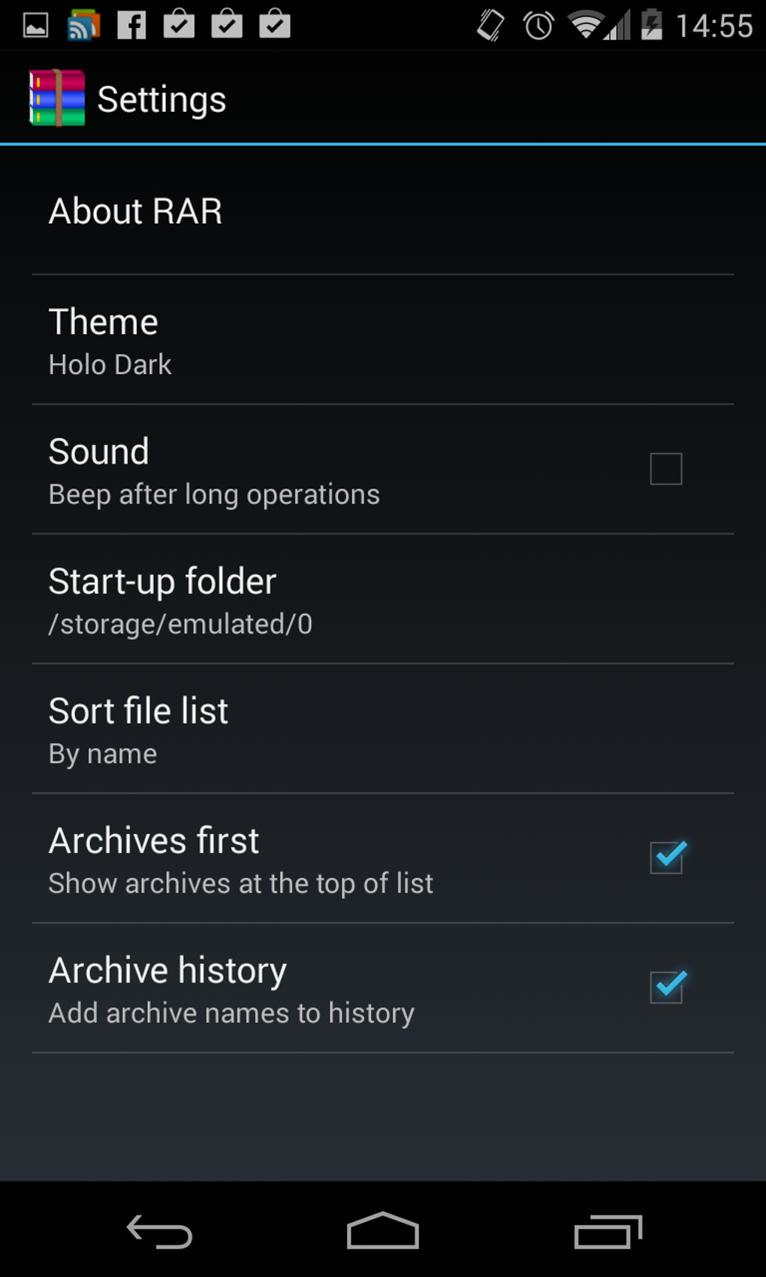766x1277 pixels.
Task: Tap the Android home navigation button
Action: click(x=383, y=1230)
